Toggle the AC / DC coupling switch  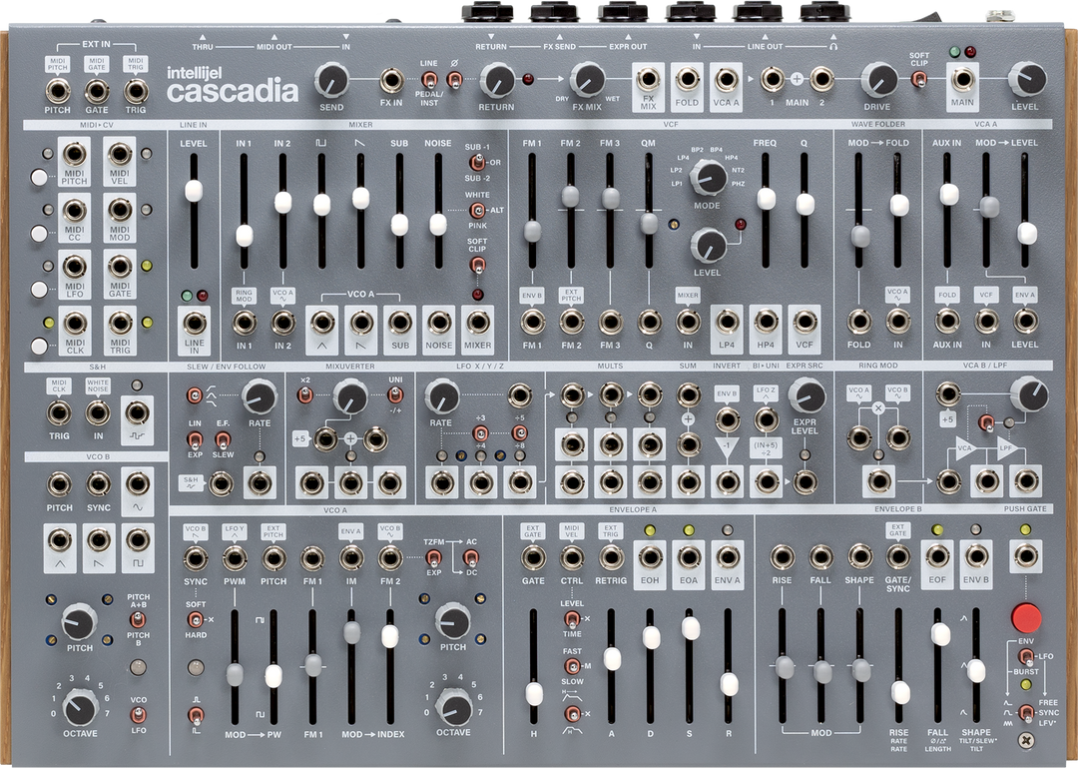(471, 557)
